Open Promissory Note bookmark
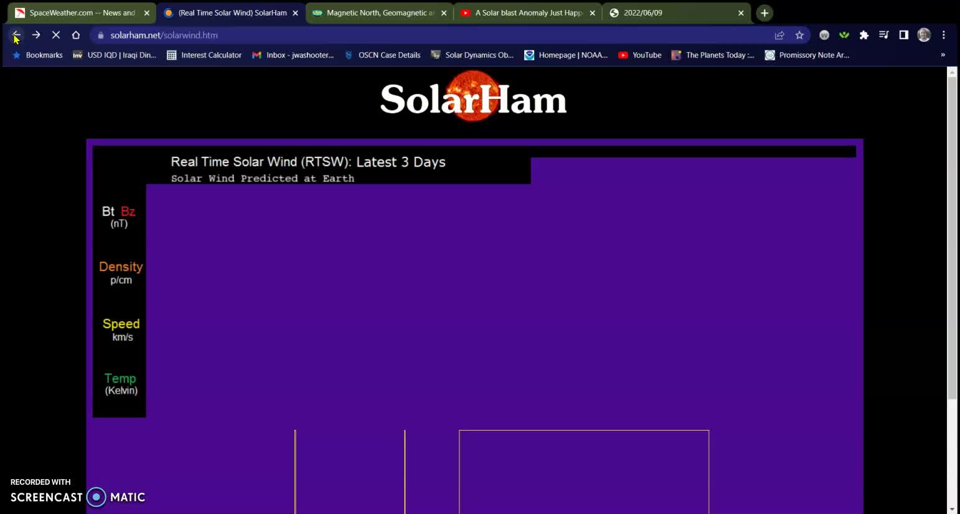 coord(807,55)
